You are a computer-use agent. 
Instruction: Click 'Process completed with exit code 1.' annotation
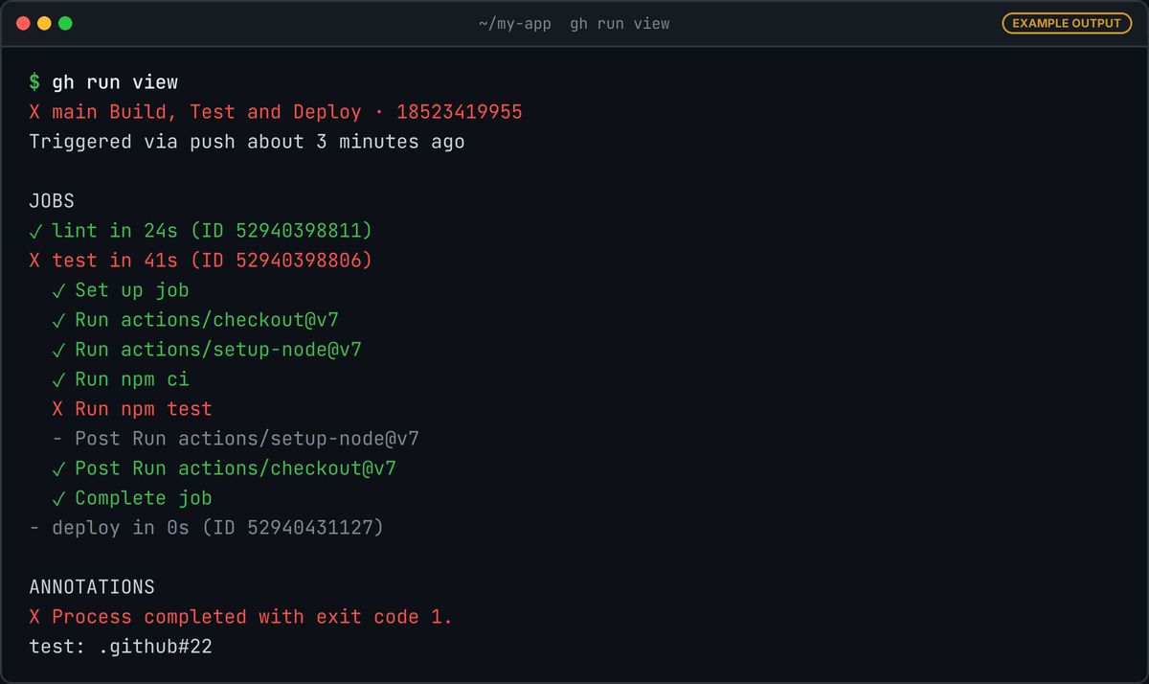pyautogui.click(x=240, y=617)
